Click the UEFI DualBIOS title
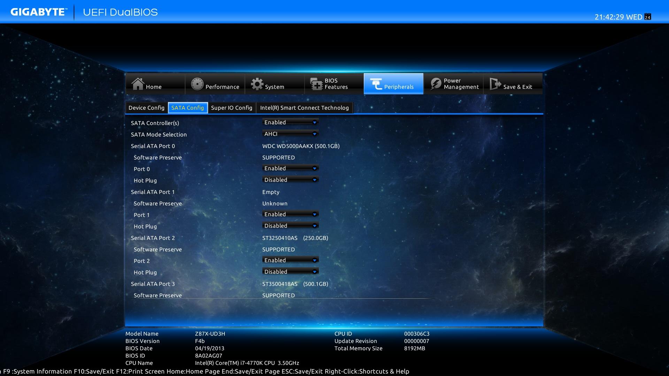The width and height of the screenshot is (669, 376). (x=121, y=12)
